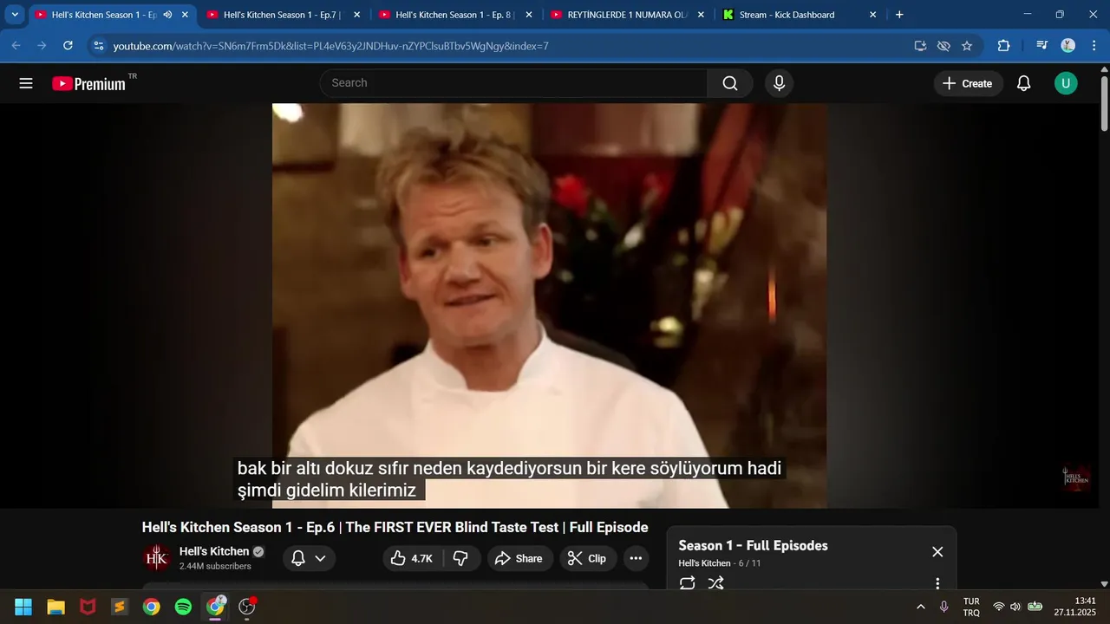Show hidden system tray icons chevron

click(920, 607)
